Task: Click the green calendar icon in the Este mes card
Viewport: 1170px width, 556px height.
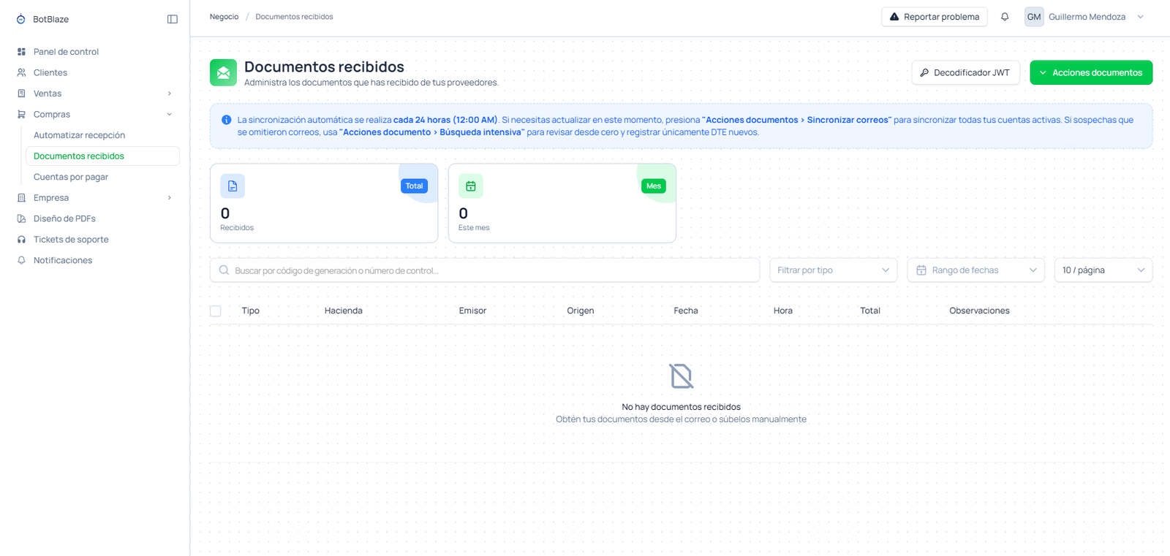Action: coord(471,186)
